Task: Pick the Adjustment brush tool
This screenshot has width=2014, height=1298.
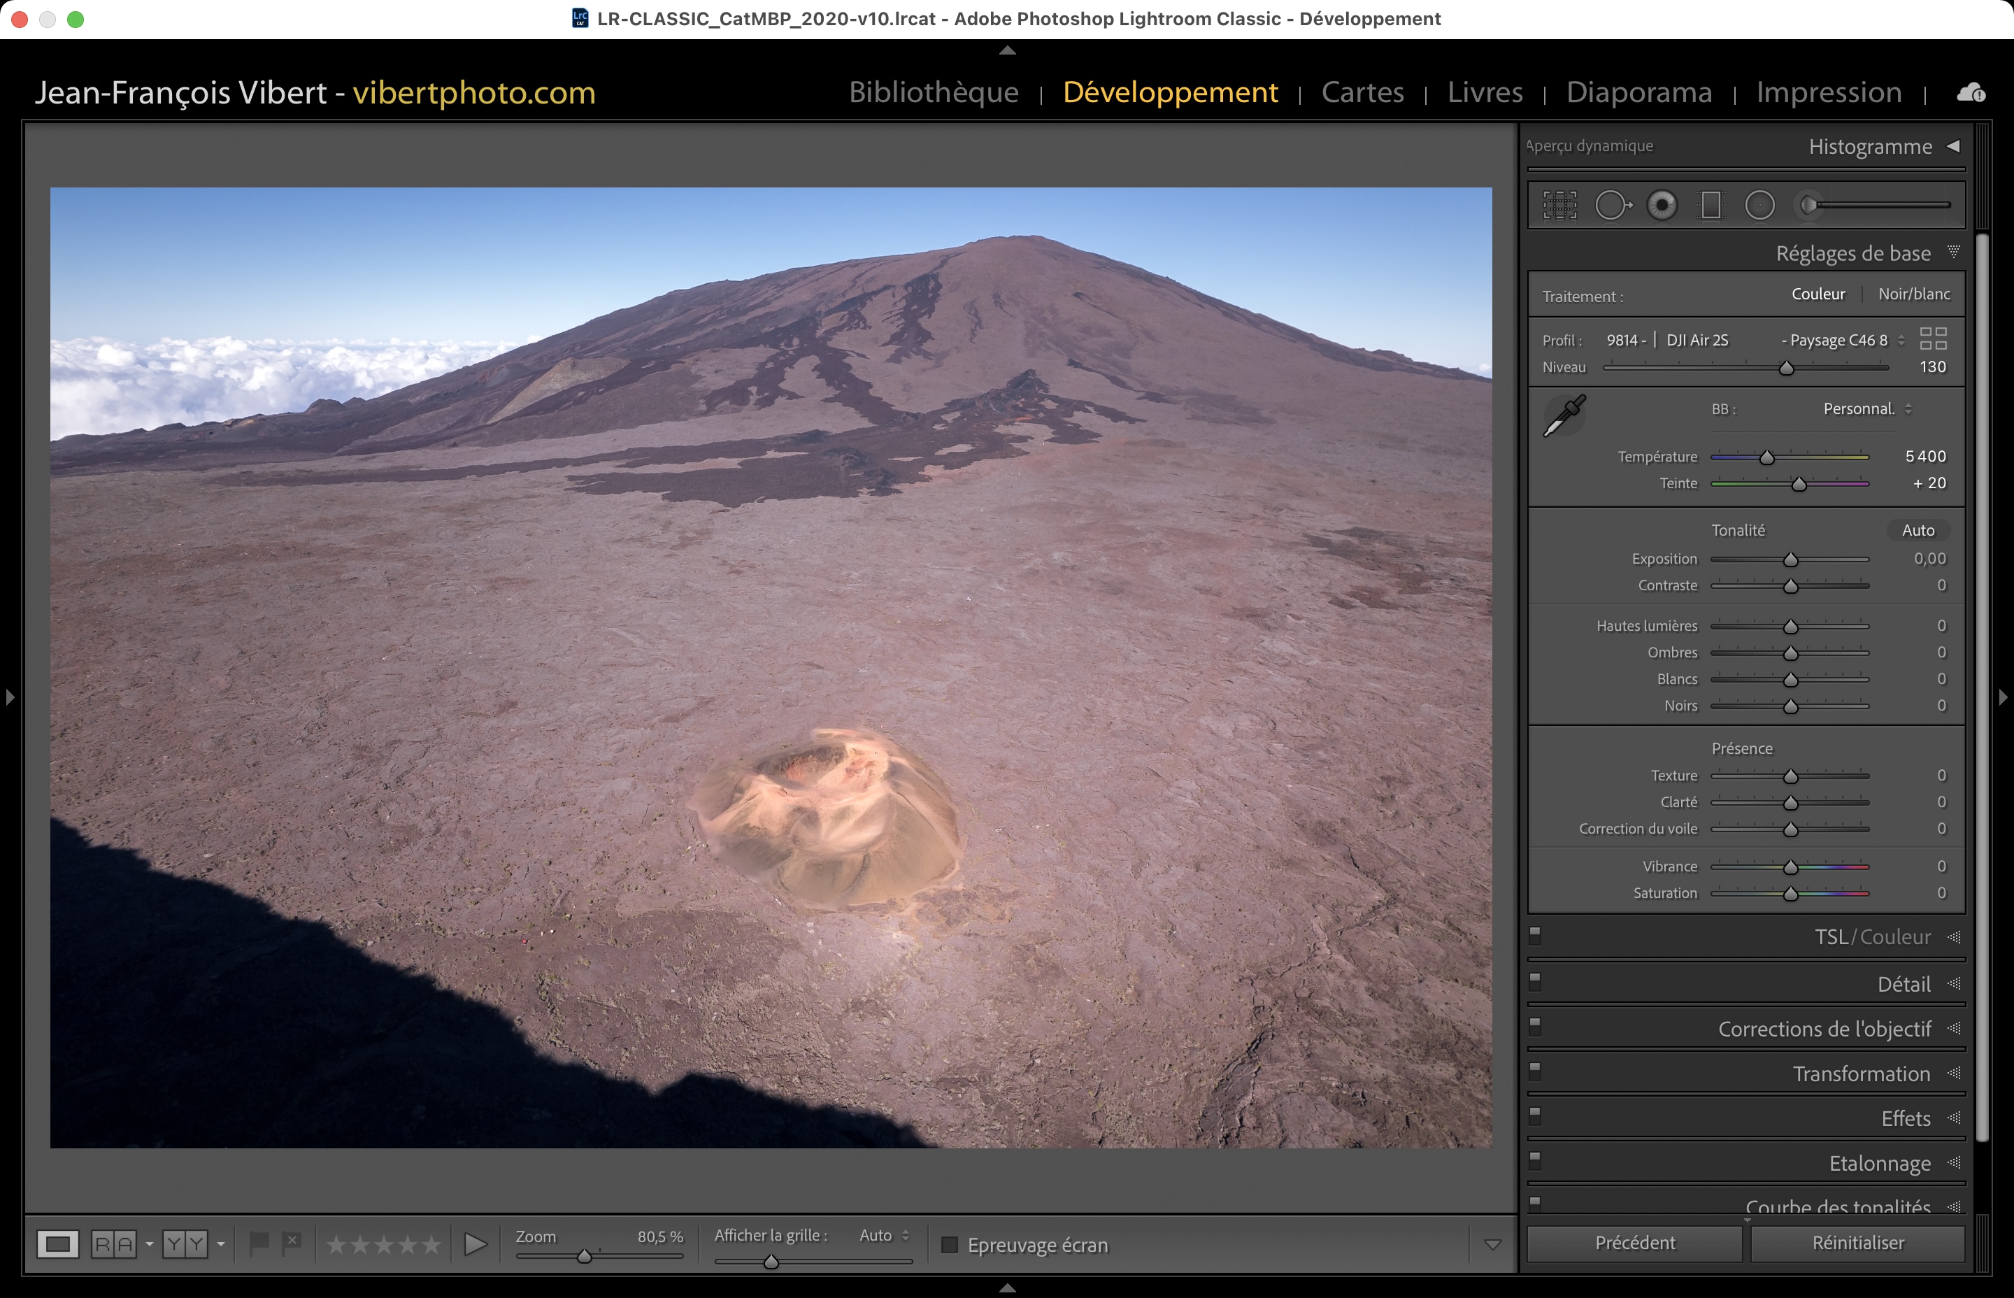Action: pos(1808,205)
